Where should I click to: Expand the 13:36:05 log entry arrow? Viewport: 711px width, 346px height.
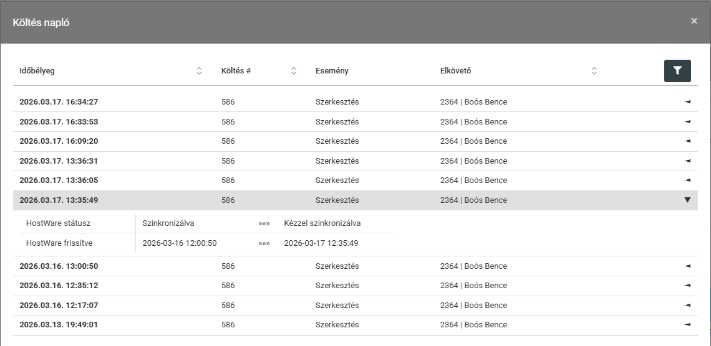click(687, 180)
